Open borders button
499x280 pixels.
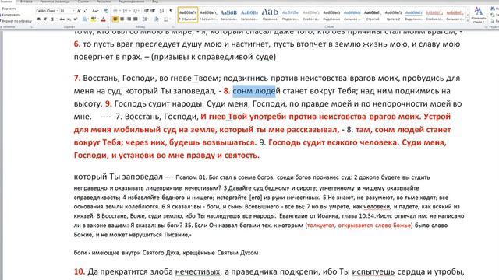166,19
